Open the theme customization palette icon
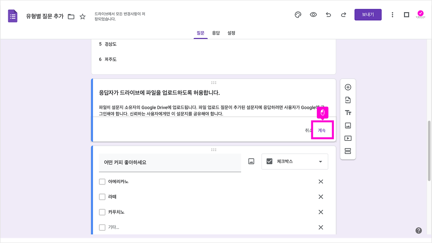 pos(298,15)
